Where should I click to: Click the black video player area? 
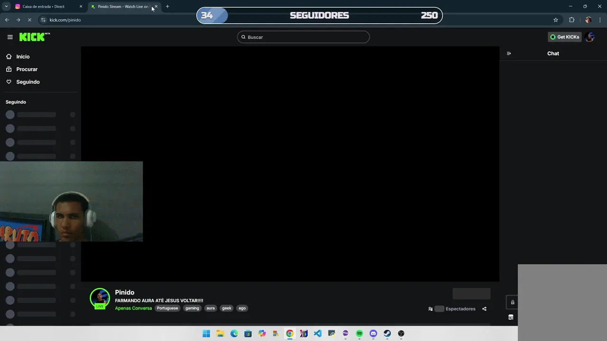click(x=290, y=164)
